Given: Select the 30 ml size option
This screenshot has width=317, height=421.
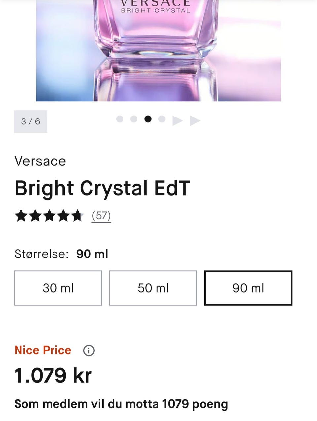Looking at the screenshot, I should point(58,288).
